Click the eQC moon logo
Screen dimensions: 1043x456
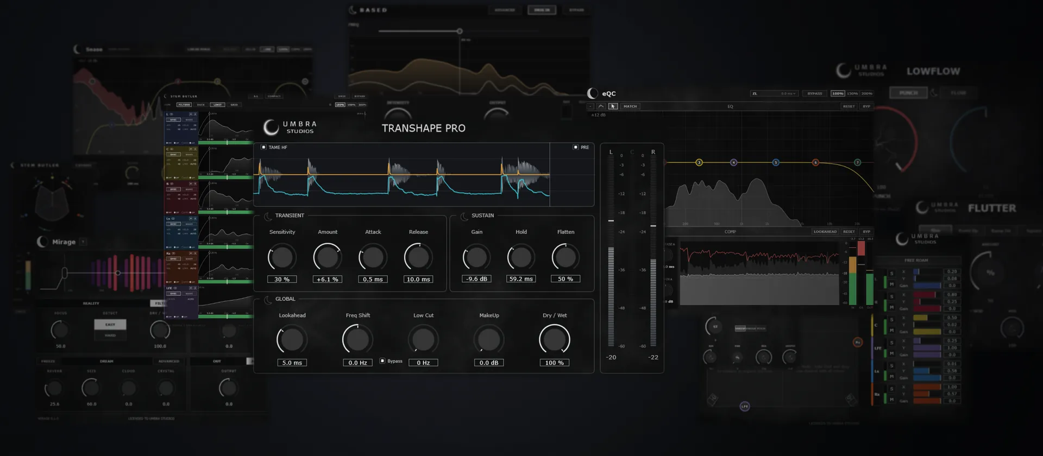pyautogui.click(x=593, y=93)
